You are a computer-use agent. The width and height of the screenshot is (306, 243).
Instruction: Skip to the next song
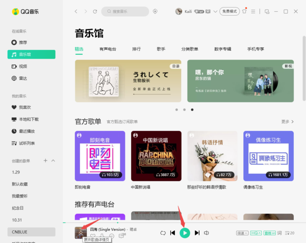click(197, 233)
